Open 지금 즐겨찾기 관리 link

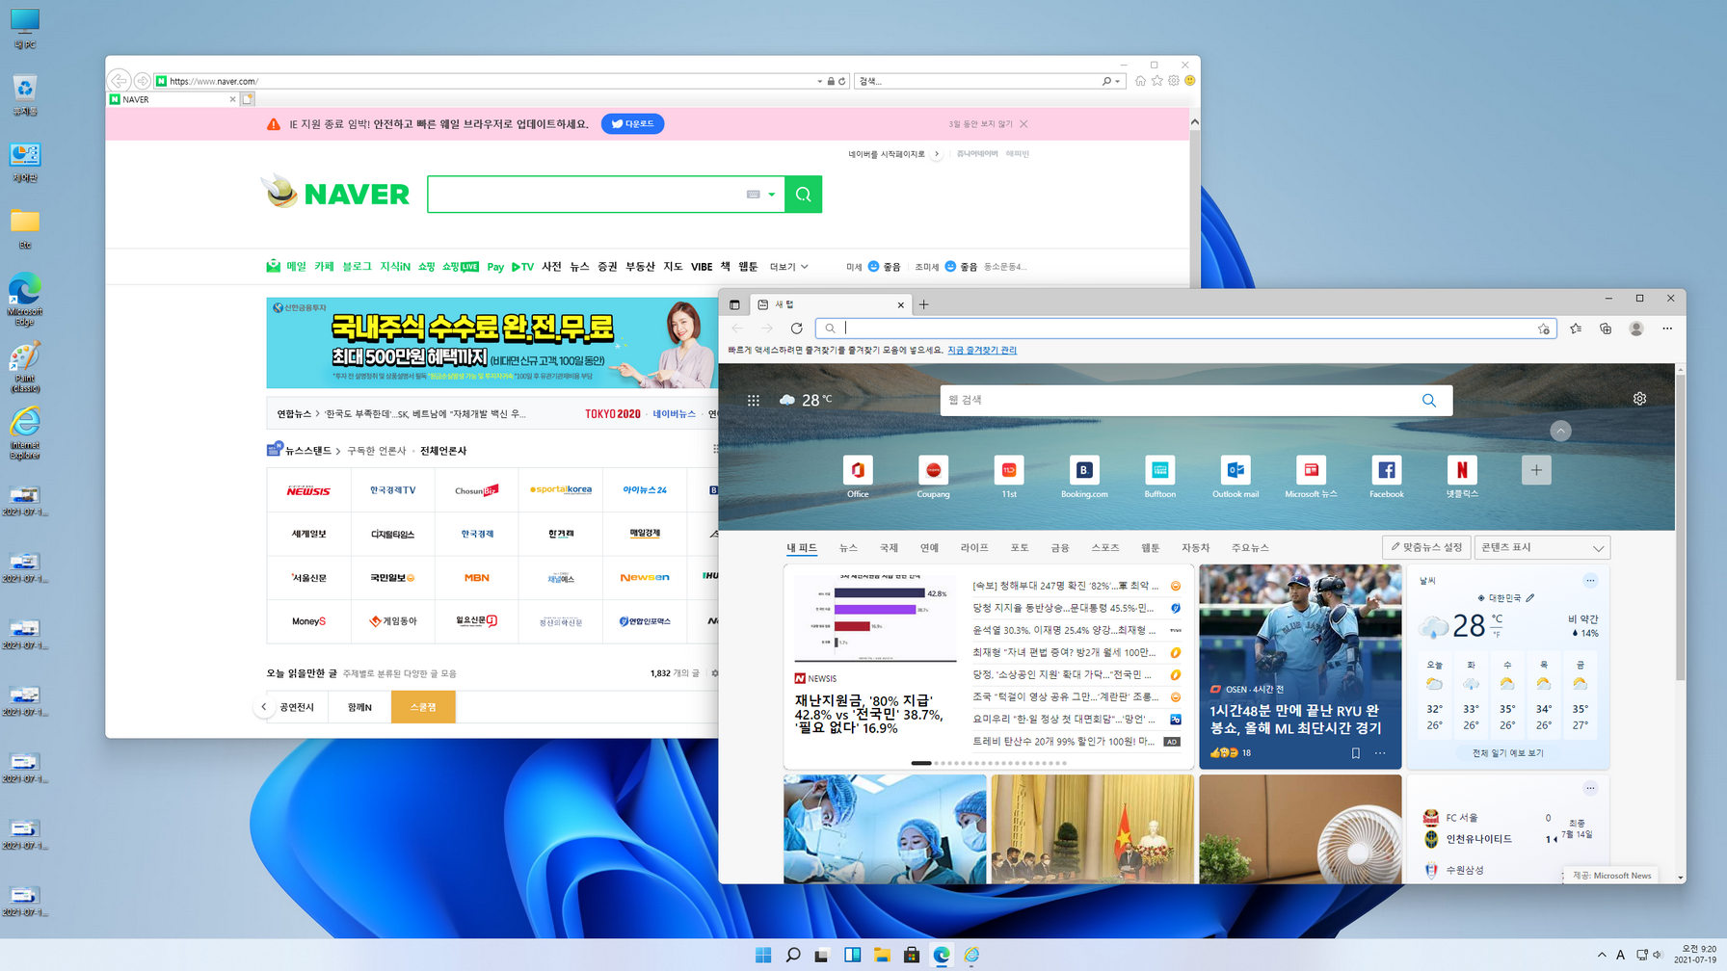coord(982,351)
